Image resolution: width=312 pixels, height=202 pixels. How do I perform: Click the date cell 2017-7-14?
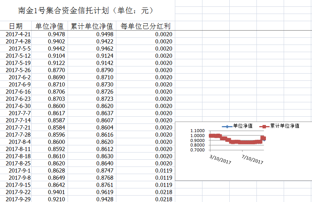[18, 120]
